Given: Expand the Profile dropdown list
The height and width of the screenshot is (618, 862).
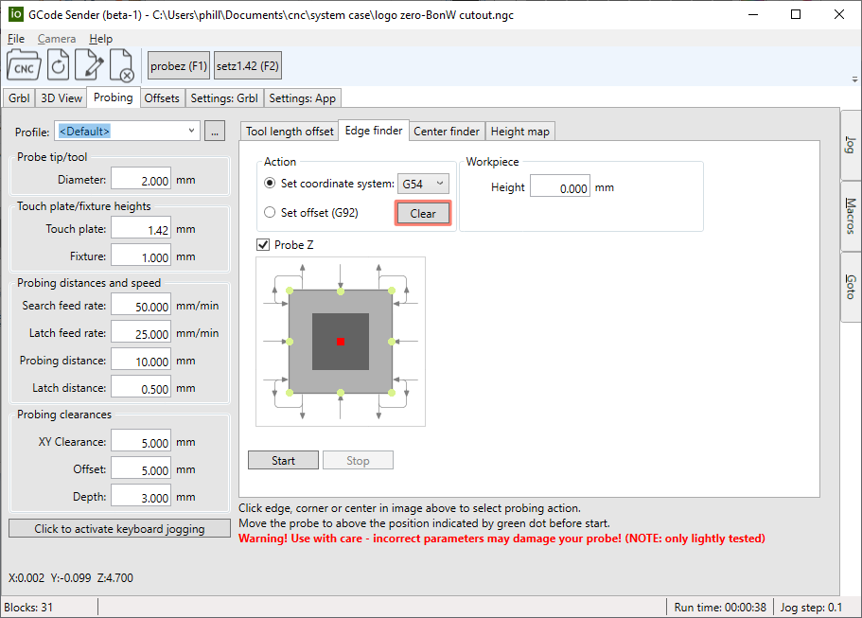Looking at the screenshot, I should [x=191, y=131].
